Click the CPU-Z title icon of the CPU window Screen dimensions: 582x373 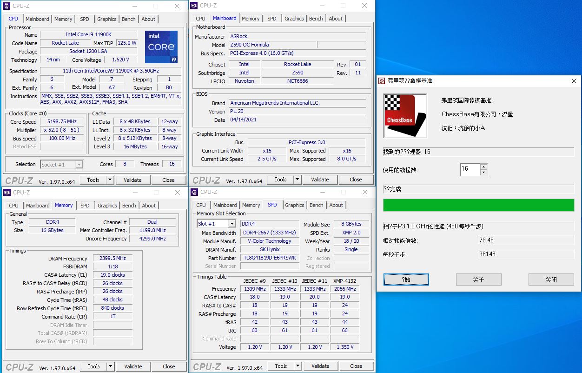pyautogui.click(x=7, y=6)
